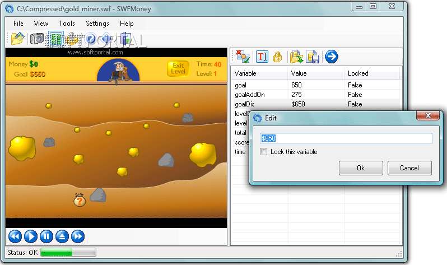This screenshot has height=265, width=447.
Task: Click the value input field showing $650
Action: click(346, 138)
